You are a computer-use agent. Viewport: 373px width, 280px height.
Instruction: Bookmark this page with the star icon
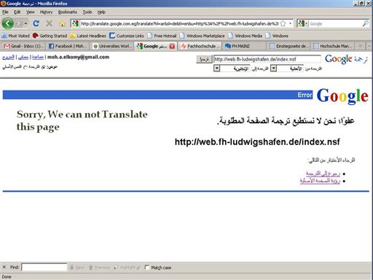283,23
